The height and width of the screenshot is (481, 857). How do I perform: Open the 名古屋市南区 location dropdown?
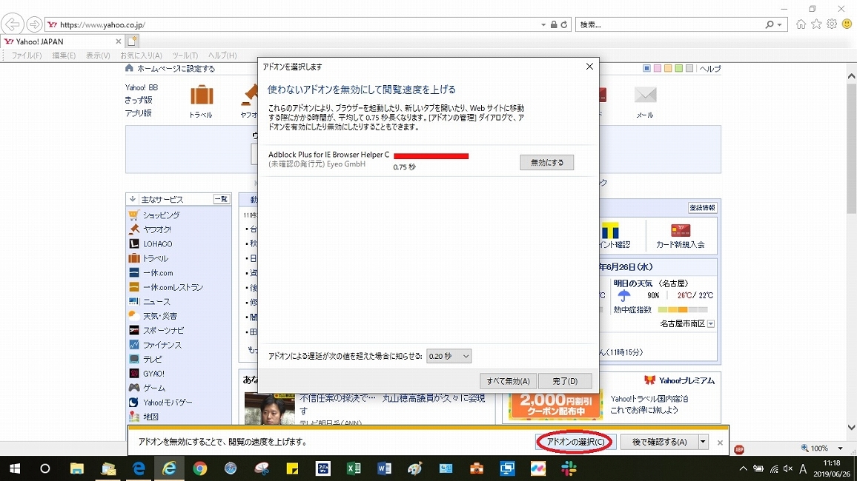coord(711,324)
